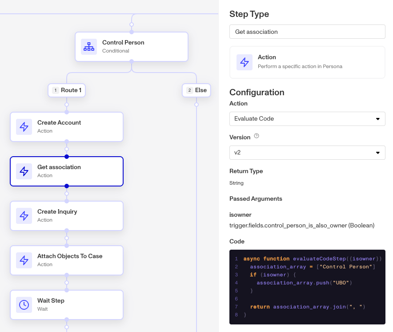Click the Version help question mark icon

257,136
